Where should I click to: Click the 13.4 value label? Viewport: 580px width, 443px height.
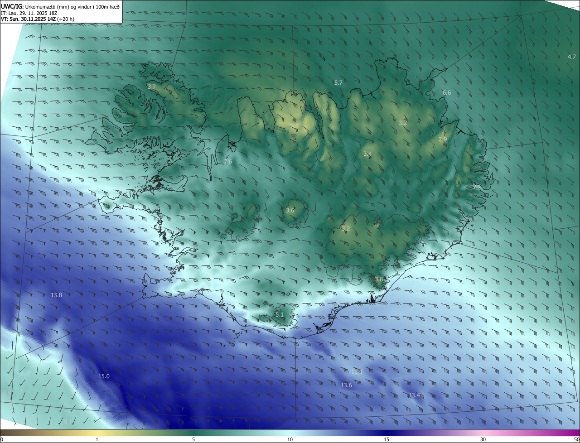point(414,395)
